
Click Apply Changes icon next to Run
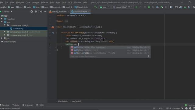click(x=140, y=7)
